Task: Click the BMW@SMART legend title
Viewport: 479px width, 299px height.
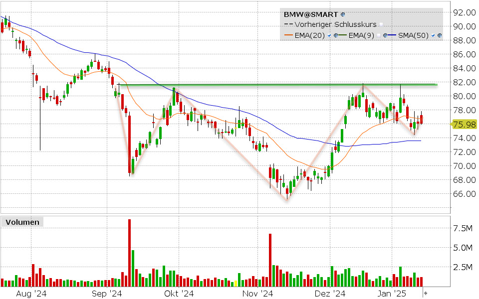Action: click(311, 14)
